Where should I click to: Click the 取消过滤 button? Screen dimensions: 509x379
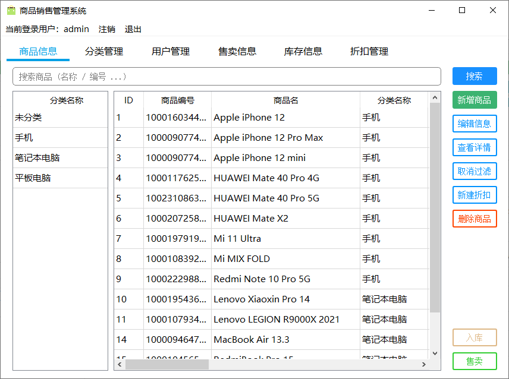[475, 171]
